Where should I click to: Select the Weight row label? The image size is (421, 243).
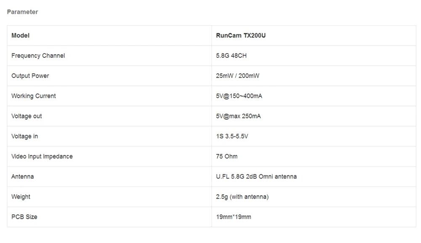click(x=21, y=197)
